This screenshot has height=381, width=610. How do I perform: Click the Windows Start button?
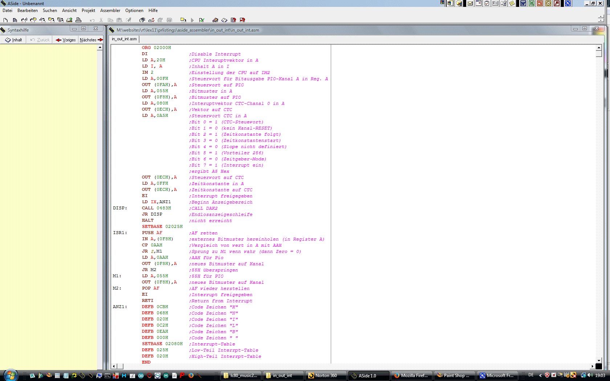point(11,375)
